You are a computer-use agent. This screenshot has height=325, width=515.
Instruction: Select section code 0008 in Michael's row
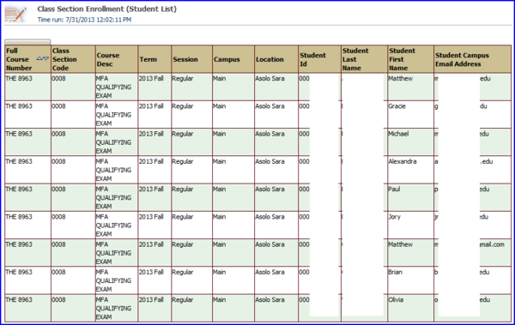coord(73,142)
